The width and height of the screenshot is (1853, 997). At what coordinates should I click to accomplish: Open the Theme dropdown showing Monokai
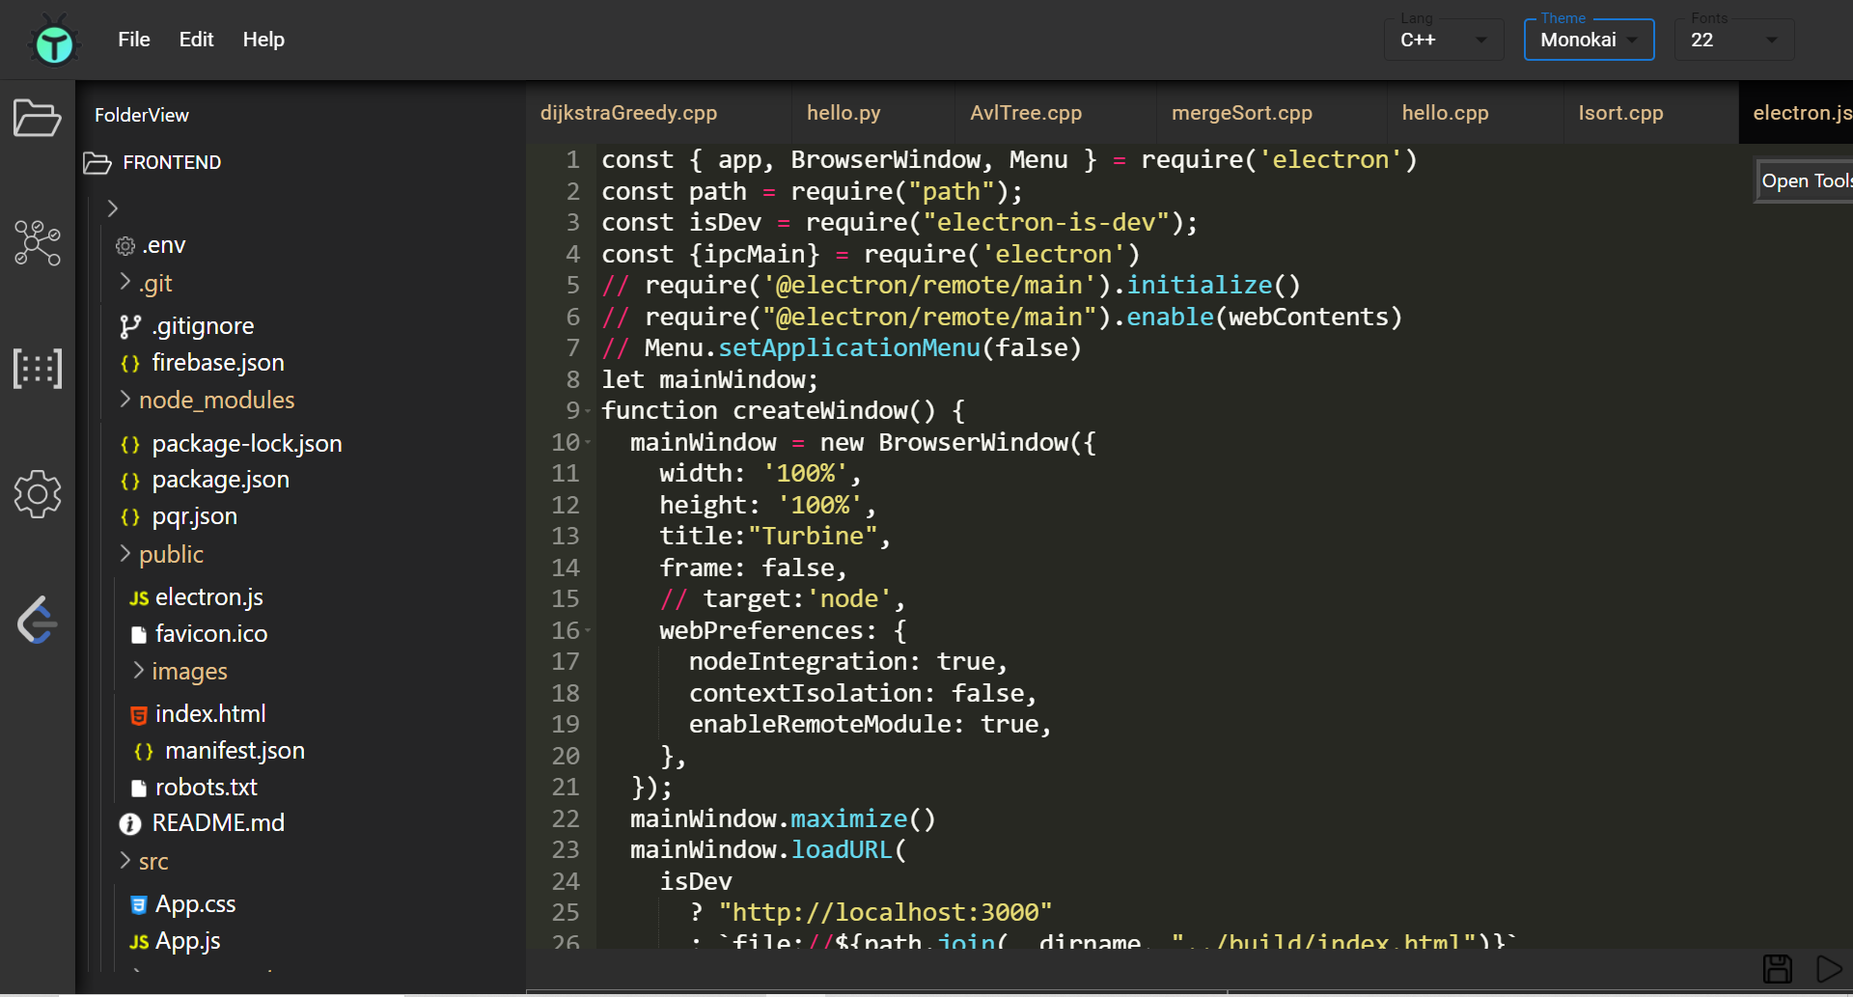(x=1589, y=40)
